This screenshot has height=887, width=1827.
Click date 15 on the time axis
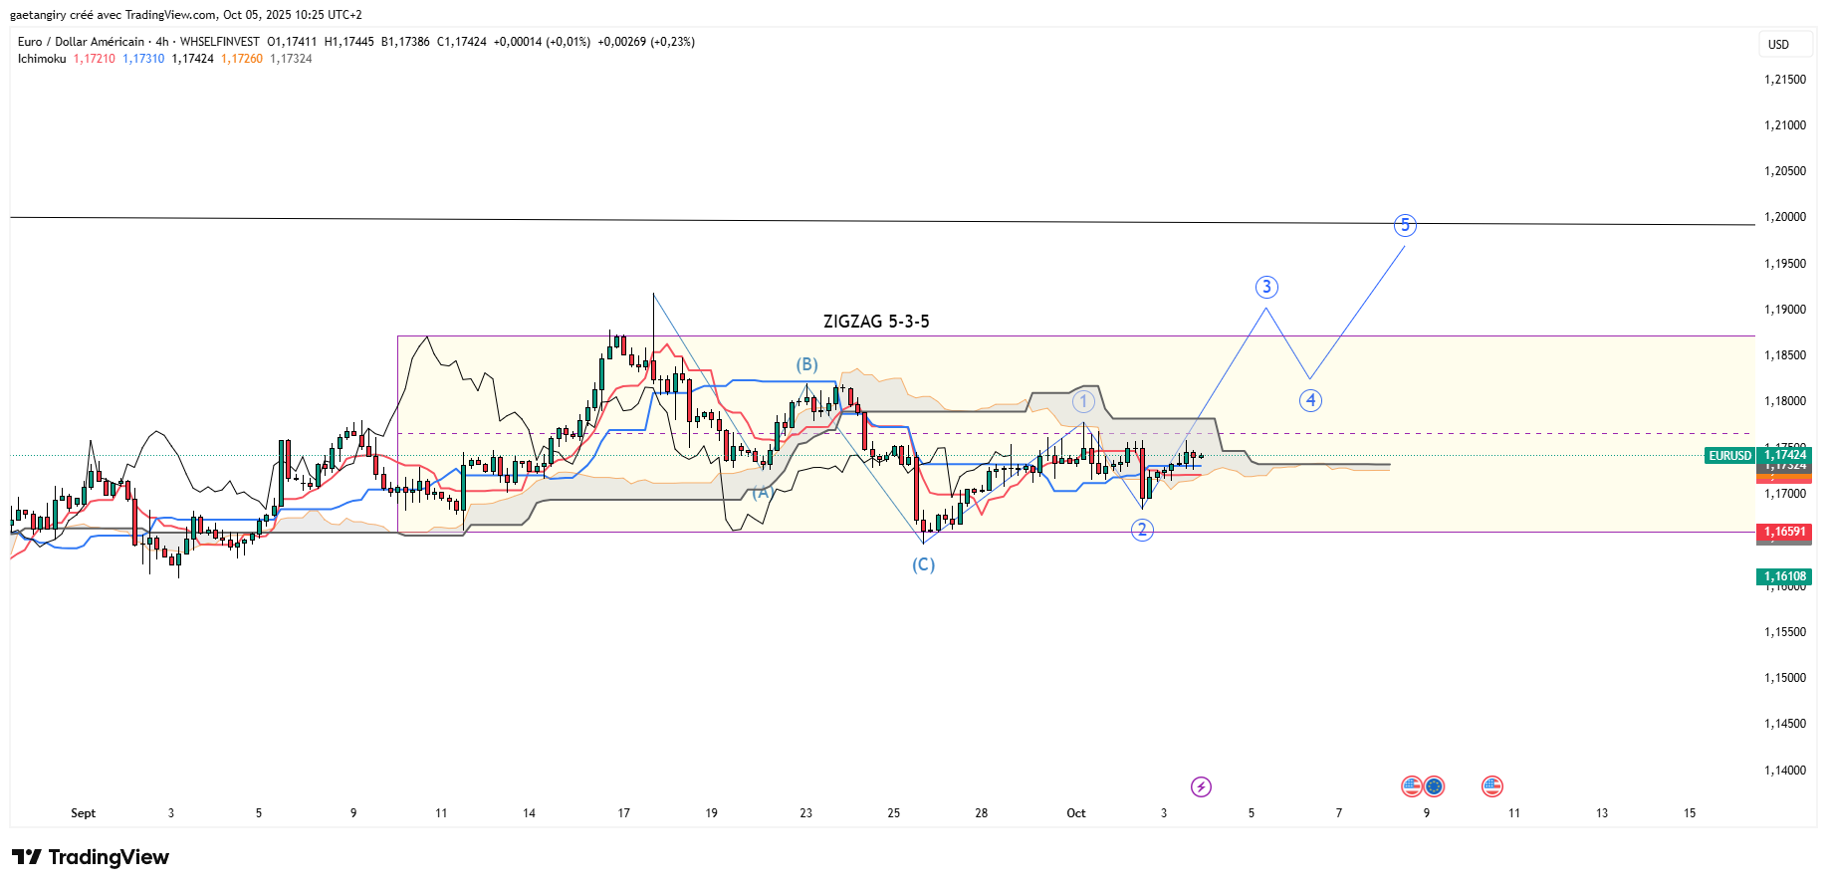(x=1689, y=813)
